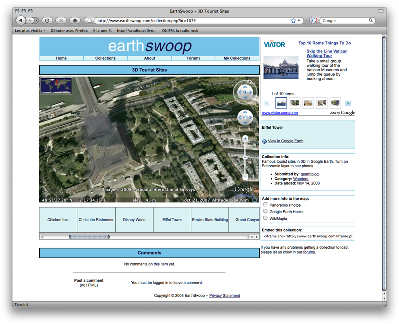Open the Wonders category link
Screen dimensions: 399x324
[301, 179]
